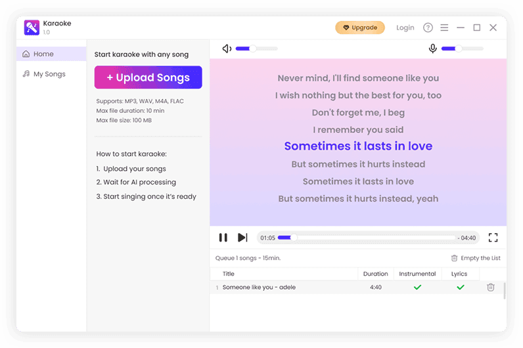This screenshot has width=523, height=348.
Task: Click lyric 'Never mind, I'll find someone like you'
Action: tap(358, 78)
